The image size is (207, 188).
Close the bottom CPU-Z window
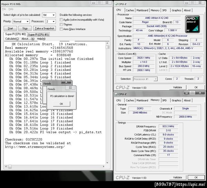pyautogui.click(x=200, y=93)
